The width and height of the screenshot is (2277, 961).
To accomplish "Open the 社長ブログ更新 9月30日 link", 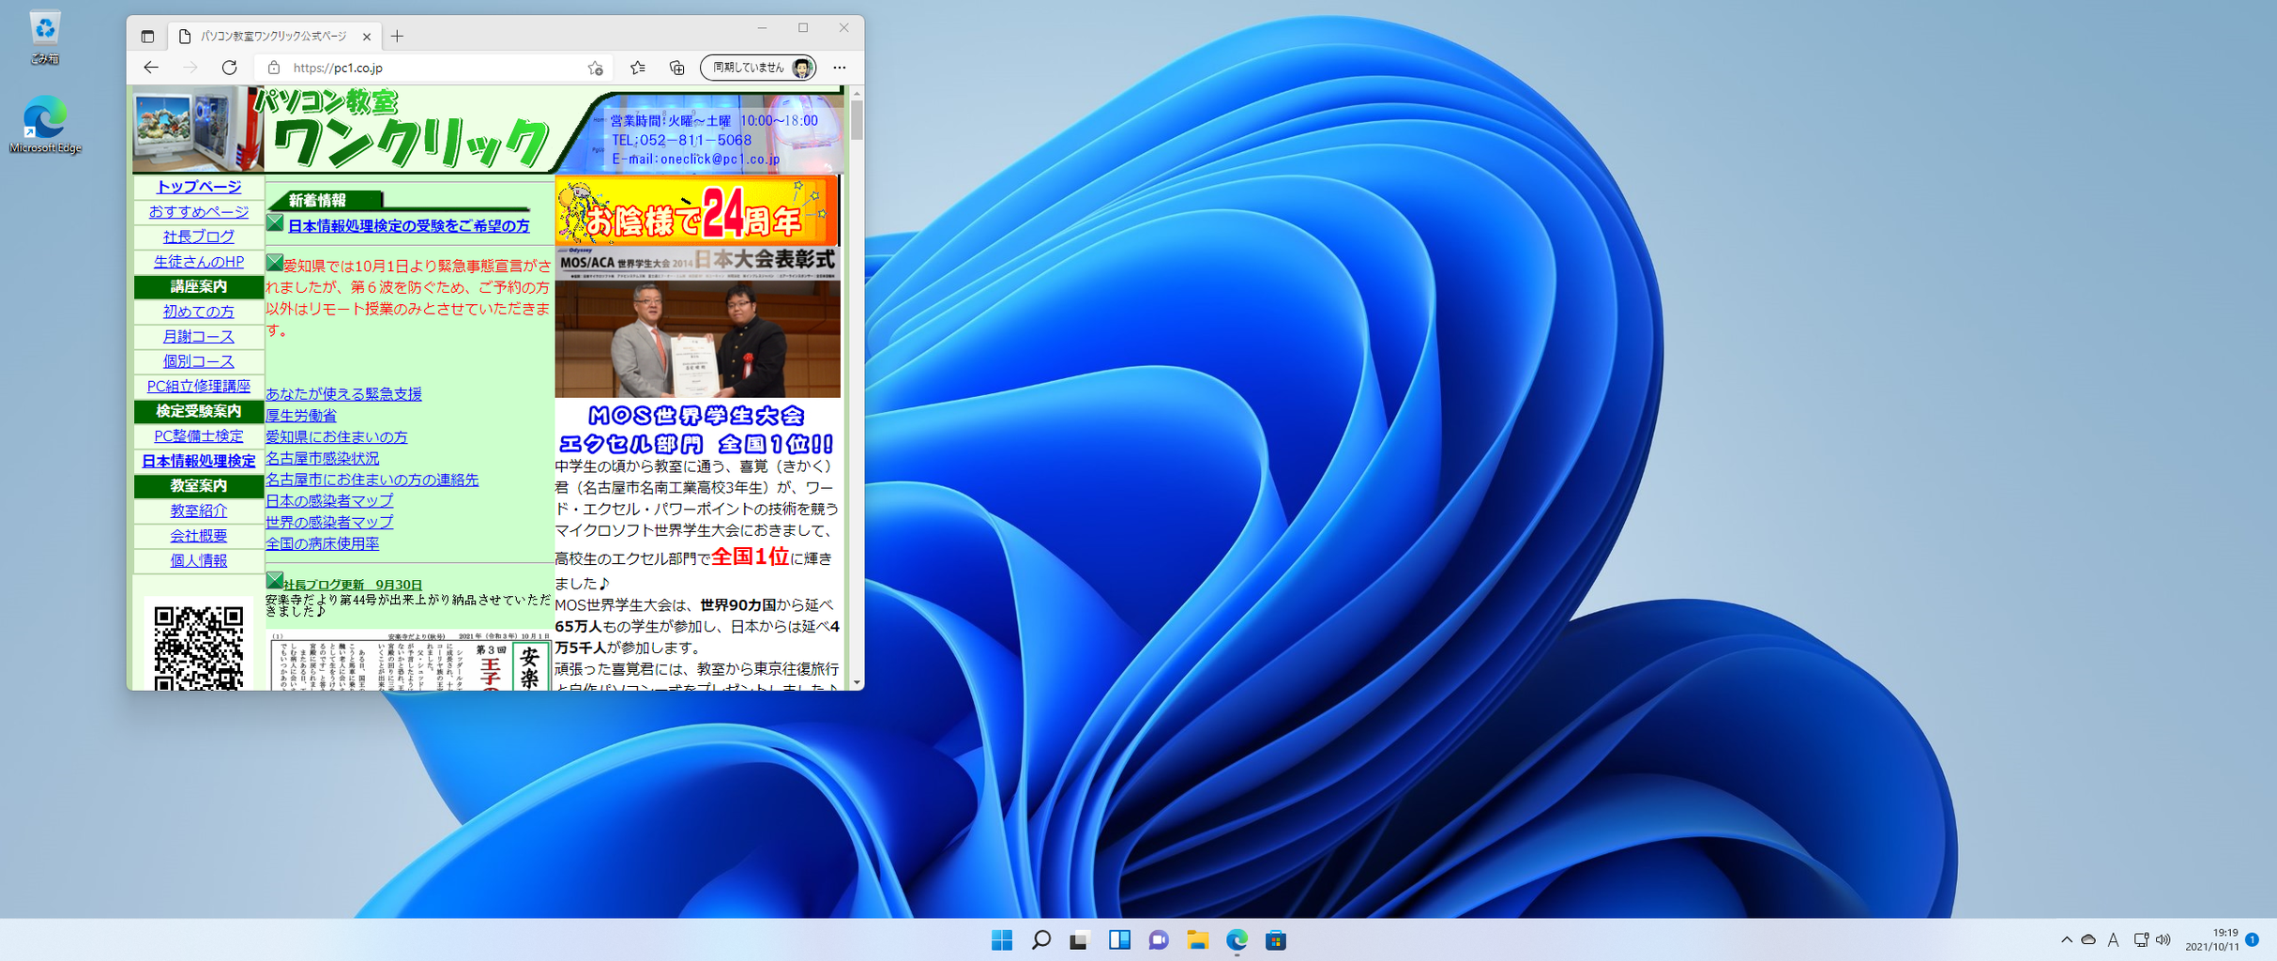I will pyautogui.click(x=353, y=585).
